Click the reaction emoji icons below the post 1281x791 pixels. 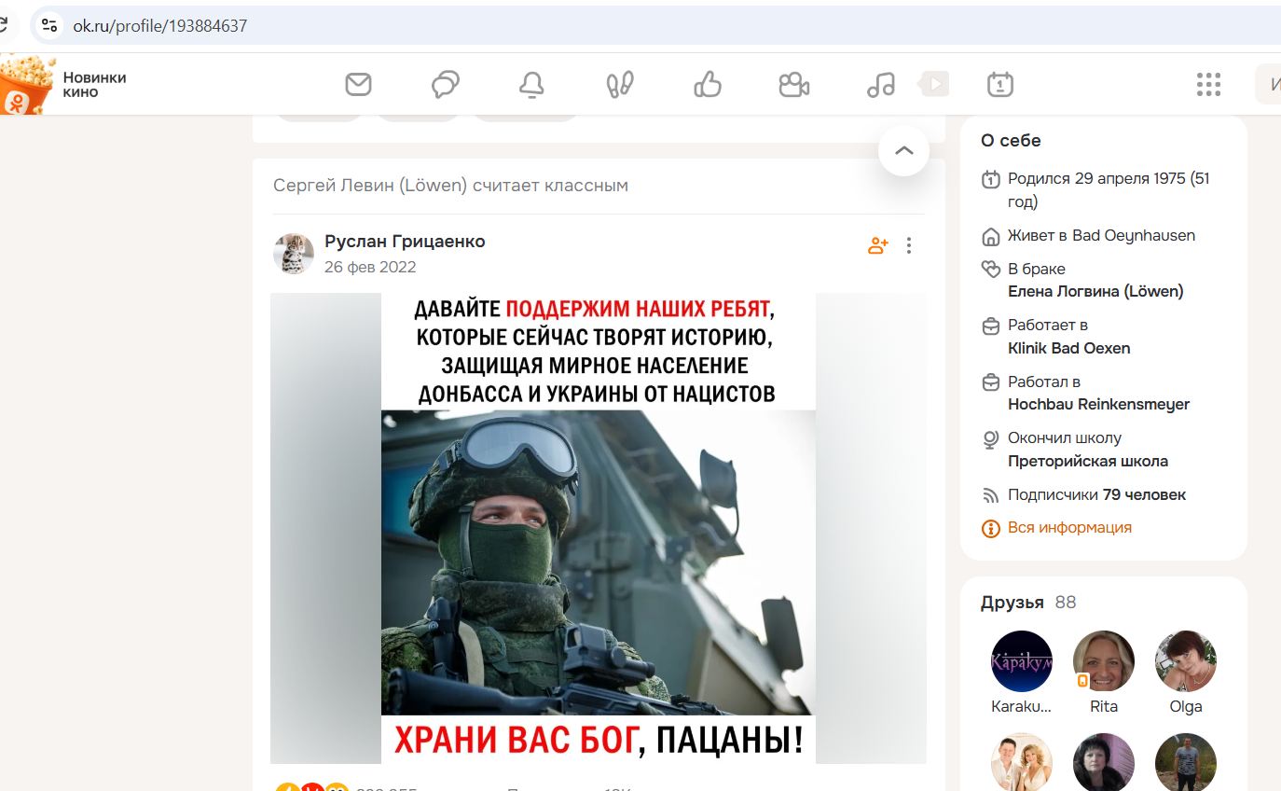pyautogui.click(x=312, y=787)
